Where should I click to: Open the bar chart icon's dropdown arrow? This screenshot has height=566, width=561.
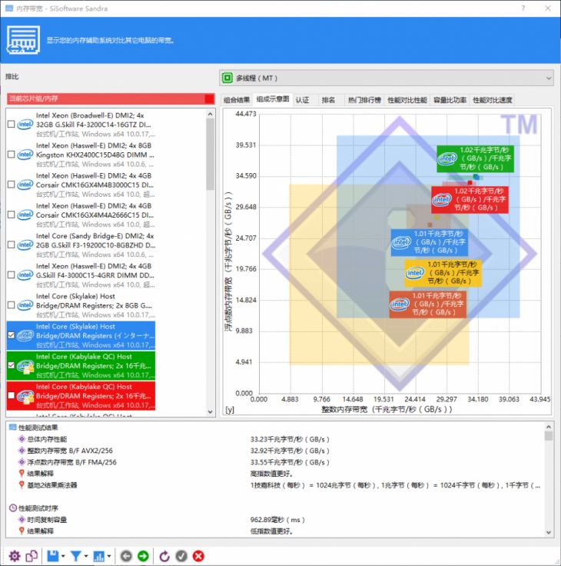pyautogui.click(x=108, y=556)
